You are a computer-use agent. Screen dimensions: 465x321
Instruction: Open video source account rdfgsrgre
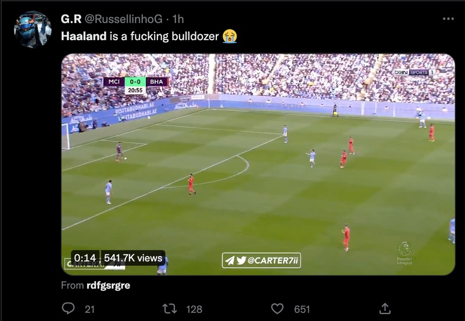click(x=108, y=285)
